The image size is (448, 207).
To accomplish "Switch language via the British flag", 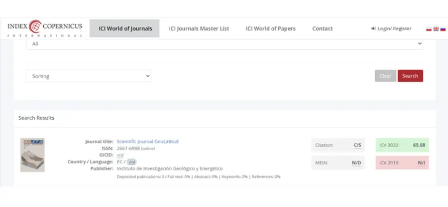I will coord(436,29).
